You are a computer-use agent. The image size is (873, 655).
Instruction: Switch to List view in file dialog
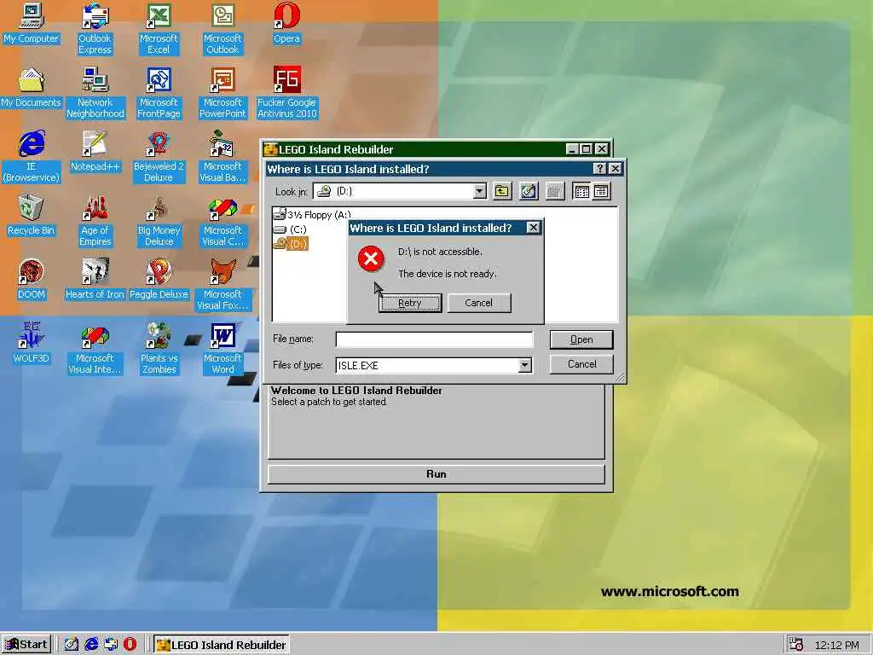pos(581,192)
